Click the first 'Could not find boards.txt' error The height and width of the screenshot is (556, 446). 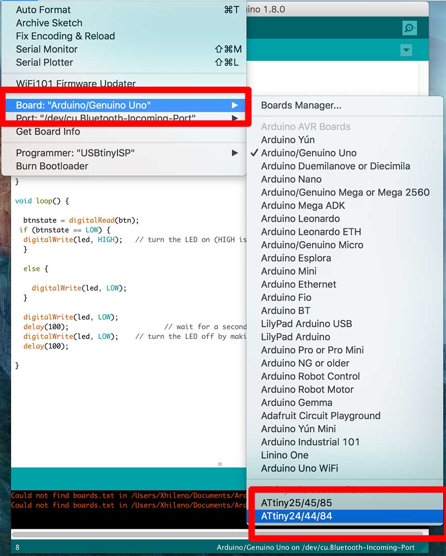pos(128,496)
